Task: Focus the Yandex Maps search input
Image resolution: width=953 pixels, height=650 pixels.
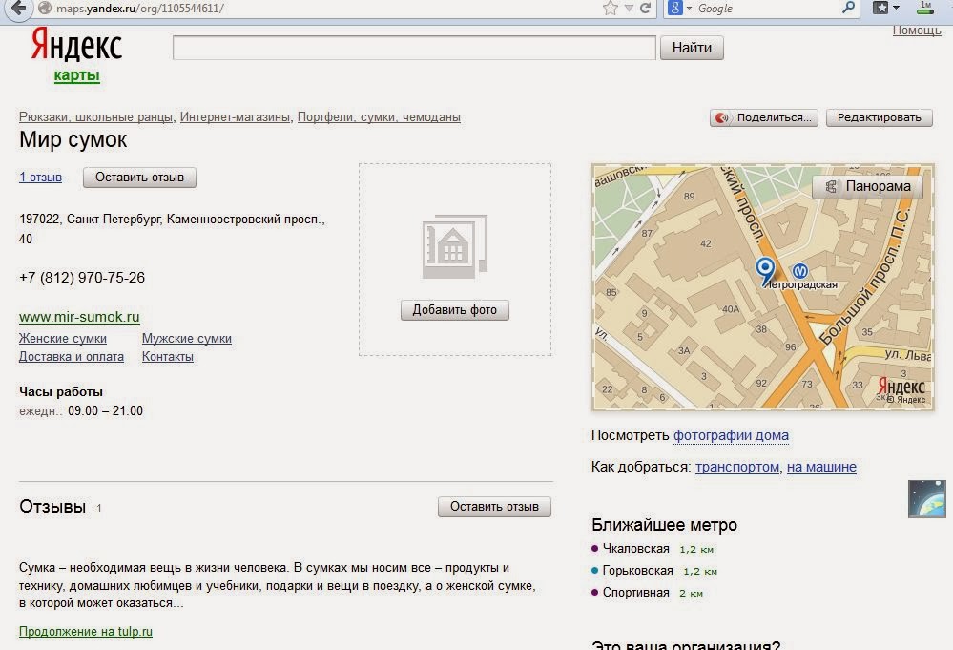Action: tap(414, 48)
